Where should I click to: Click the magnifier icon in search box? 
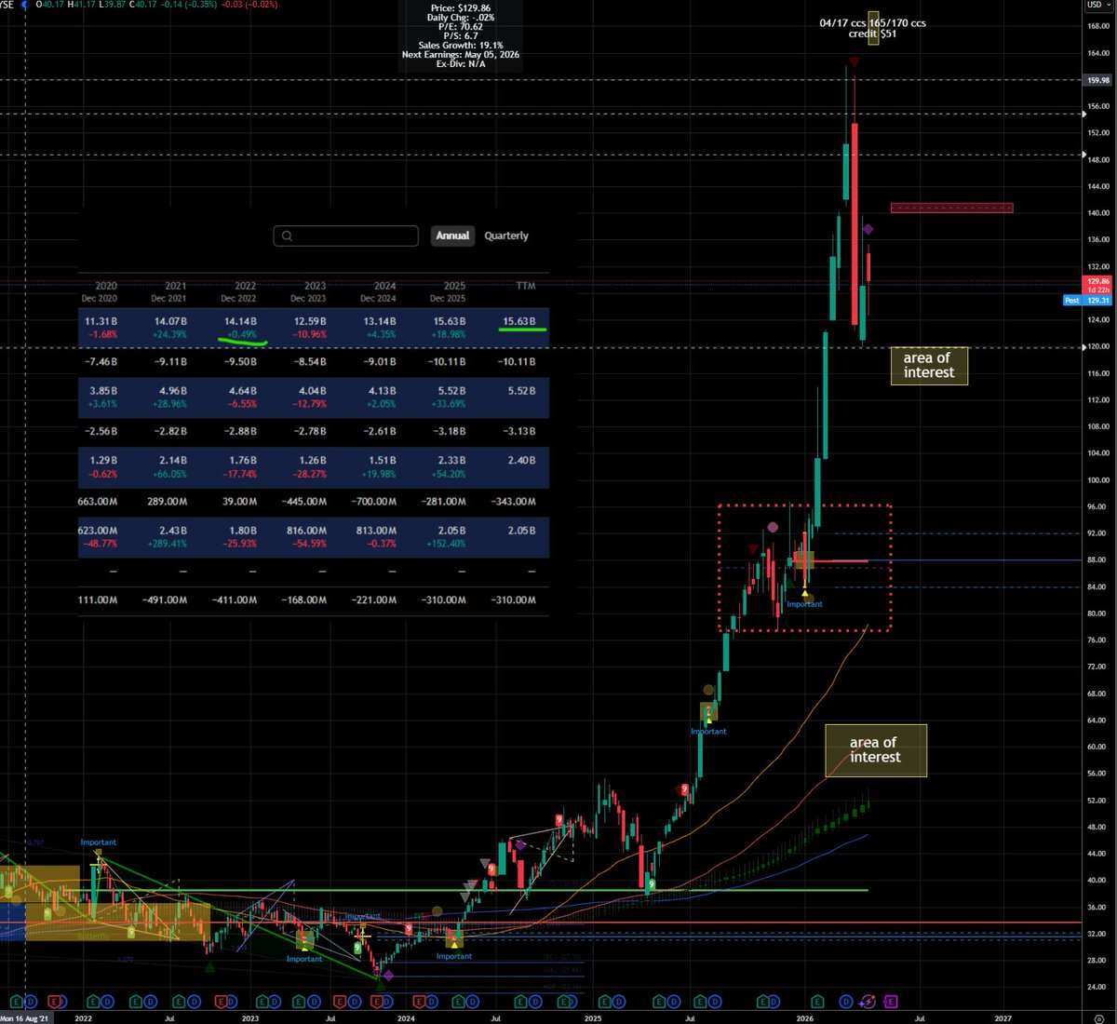pyautogui.click(x=287, y=236)
